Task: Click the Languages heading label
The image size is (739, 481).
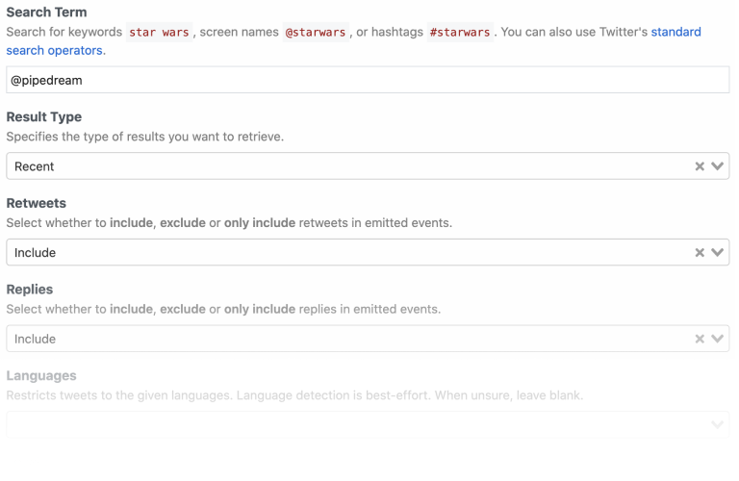Action: coord(41,376)
